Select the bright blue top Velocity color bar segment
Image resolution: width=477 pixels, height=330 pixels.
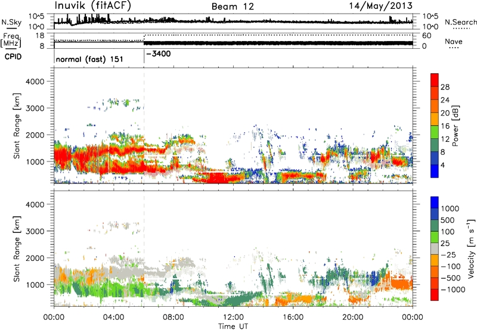[x=435, y=203]
